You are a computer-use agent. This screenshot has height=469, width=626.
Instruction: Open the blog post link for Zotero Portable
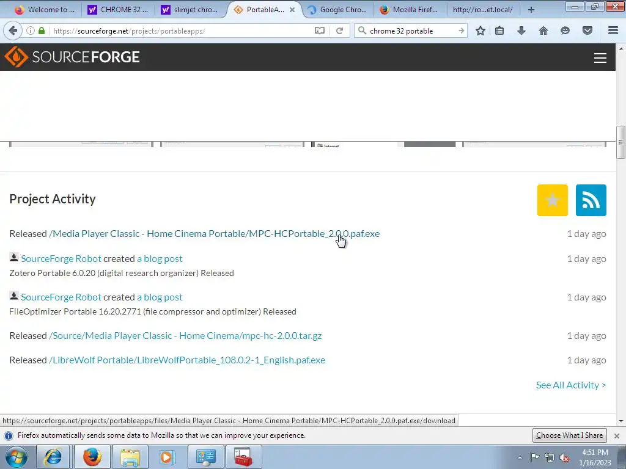coord(160,259)
